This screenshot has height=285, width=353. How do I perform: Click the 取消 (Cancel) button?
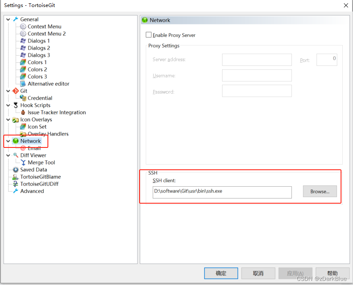(258, 273)
